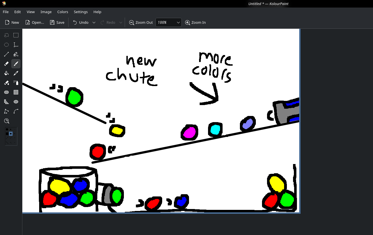
Task: Activate the Zoom magnifier tool
Action: [6, 121]
